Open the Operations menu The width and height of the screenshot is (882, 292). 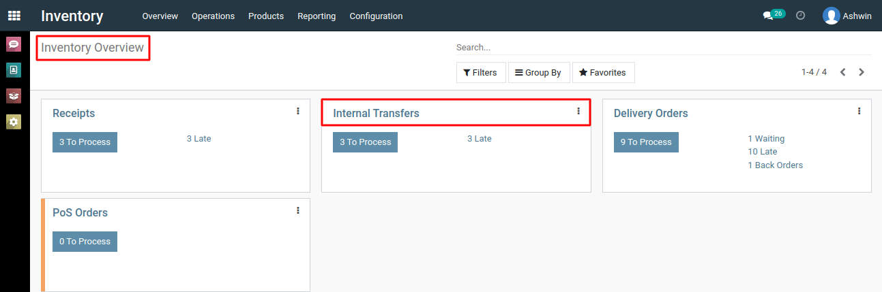(x=213, y=16)
